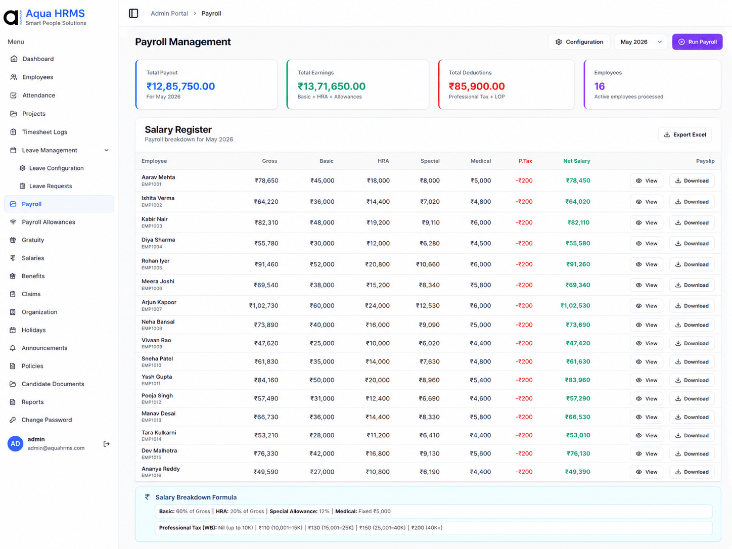Image resolution: width=732 pixels, height=549 pixels.
Task: Click Admin Portal breadcrumb link
Action: (x=169, y=14)
